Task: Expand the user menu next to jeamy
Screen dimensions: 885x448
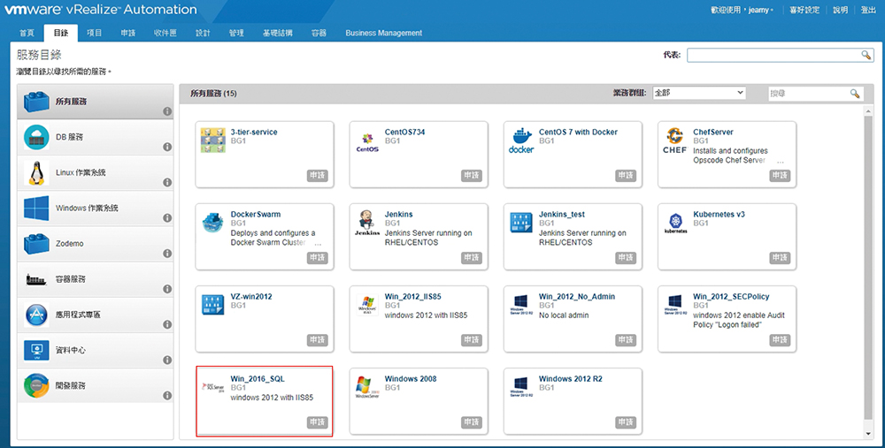Action: point(772,11)
